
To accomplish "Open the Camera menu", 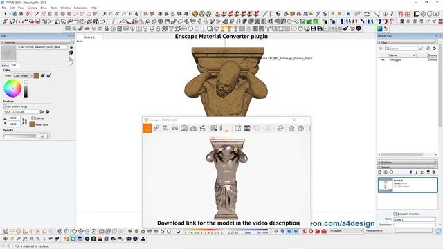I will click(32, 8).
